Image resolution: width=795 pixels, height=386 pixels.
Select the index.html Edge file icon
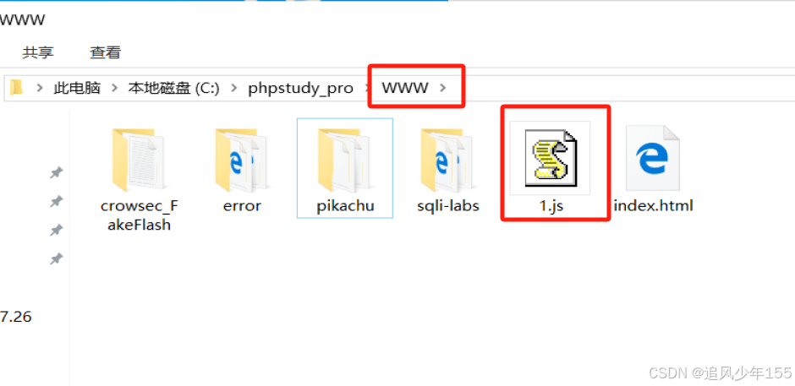[653, 158]
